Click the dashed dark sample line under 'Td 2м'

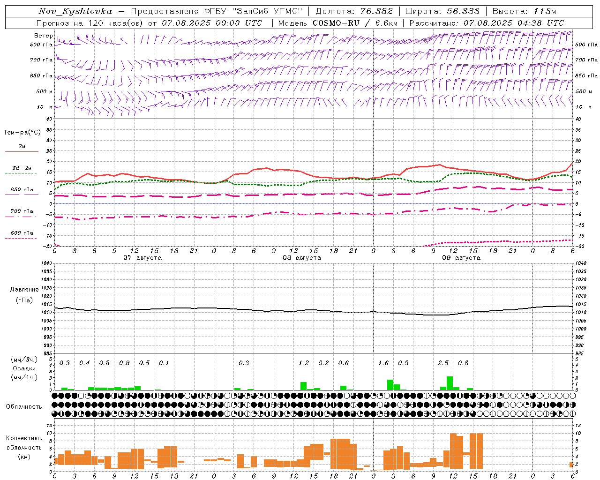coord(22,173)
